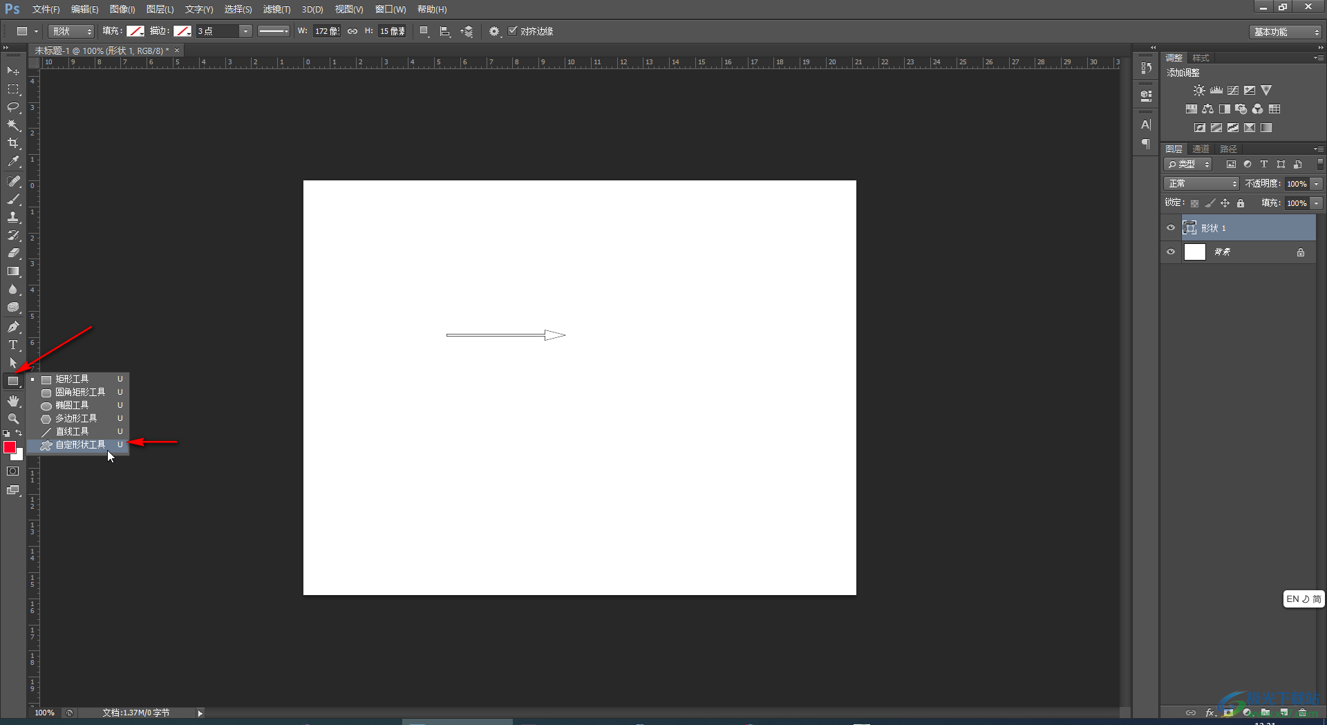Screen dimensions: 1327x725
Task: Open the tool preset picker arrow
Action: [x=36, y=31]
